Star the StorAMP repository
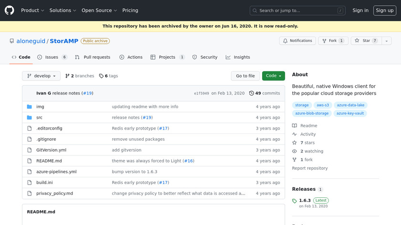The height and width of the screenshot is (225, 401). (x=363, y=41)
